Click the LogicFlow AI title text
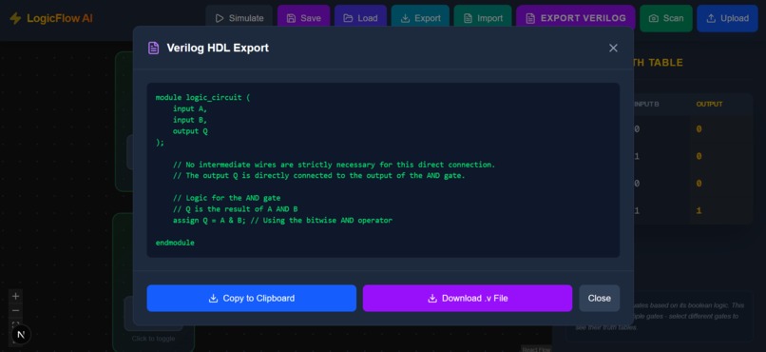766x352 pixels. point(60,19)
